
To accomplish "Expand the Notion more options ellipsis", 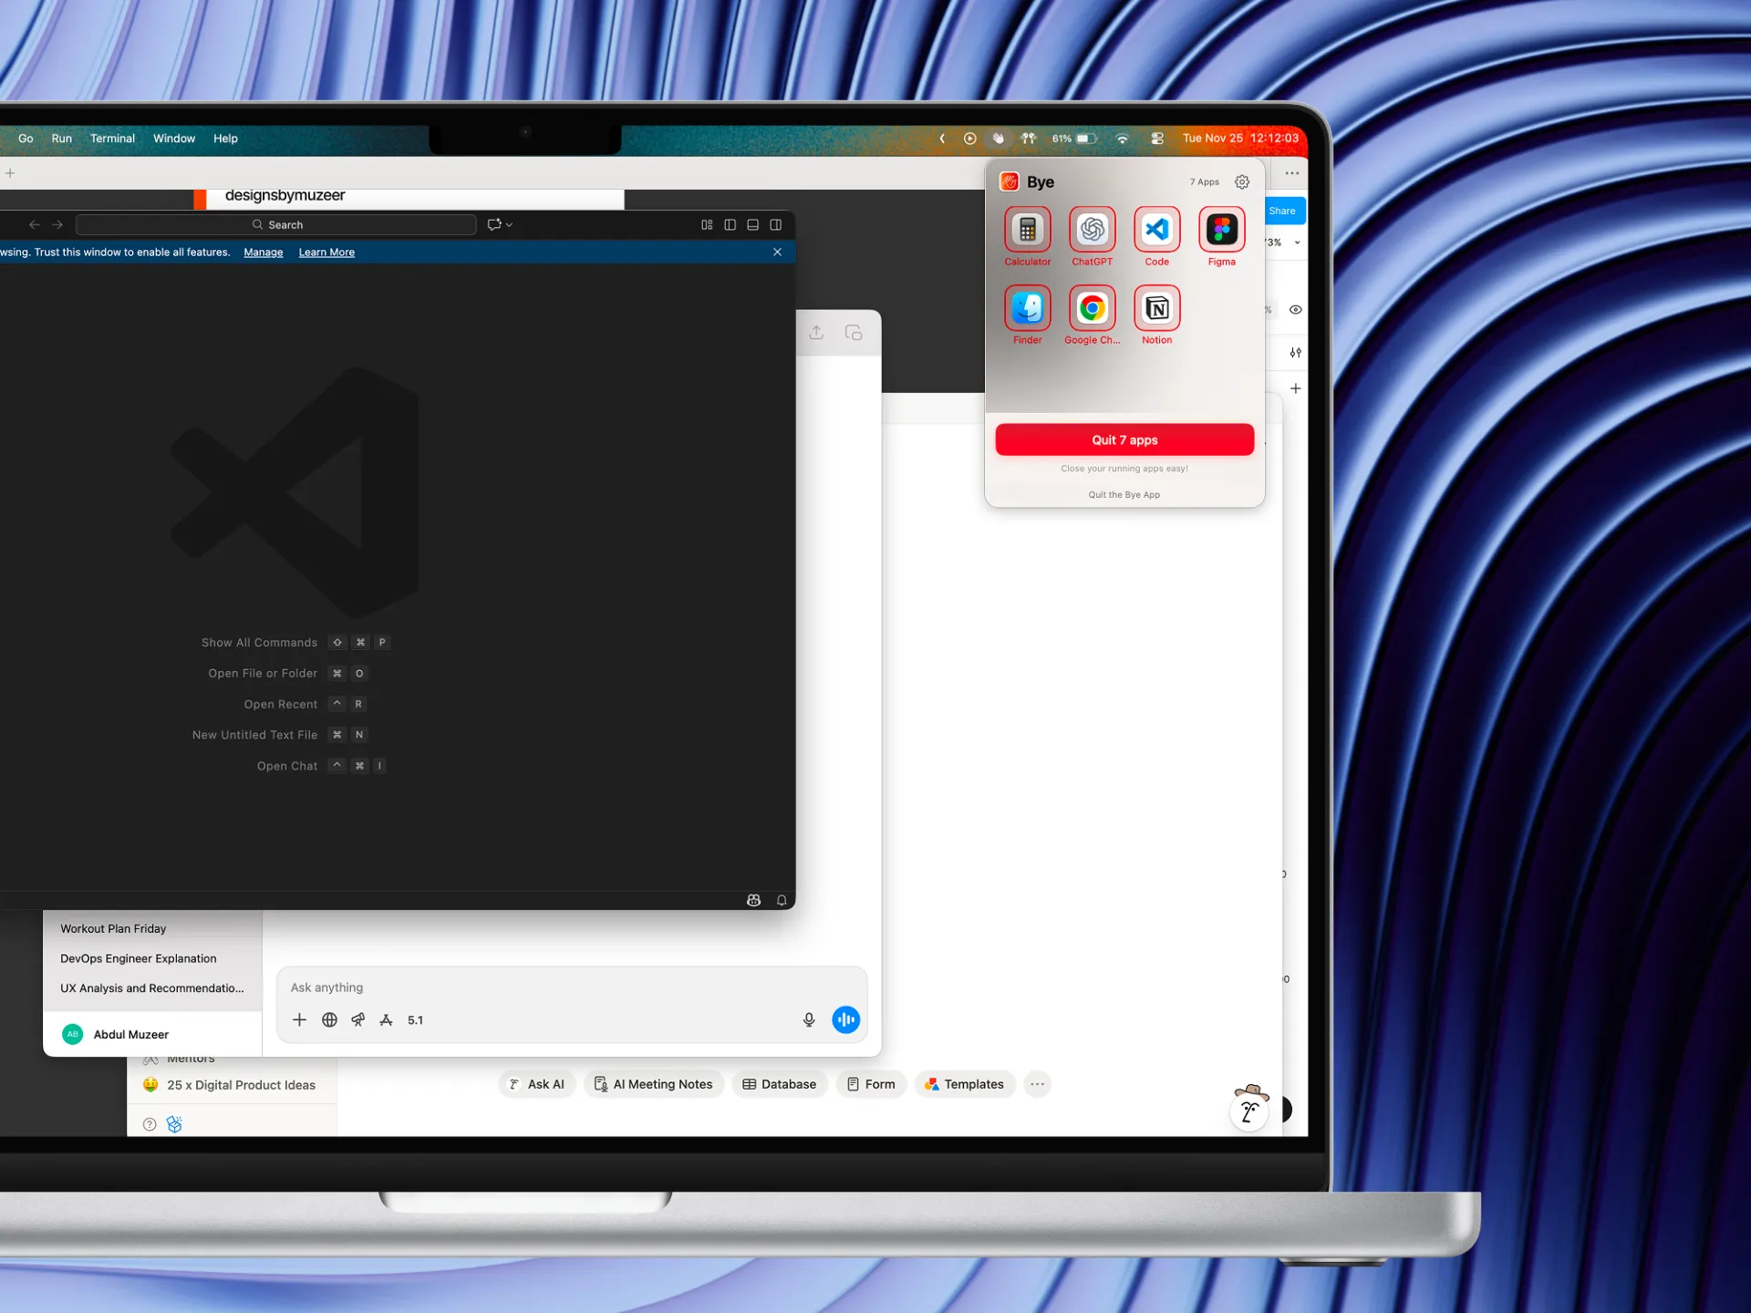I will coord(1037,1084).
